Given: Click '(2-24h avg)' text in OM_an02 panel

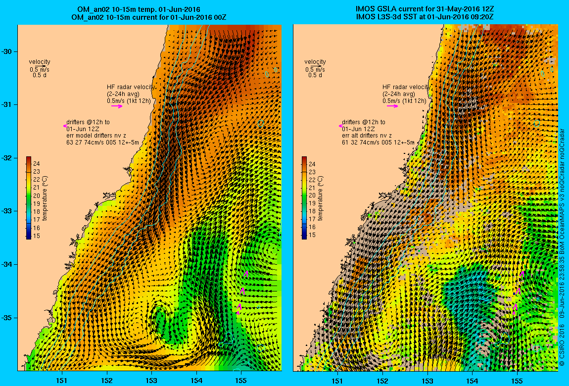Looking at the screenshot, I should tap(123, 94).
